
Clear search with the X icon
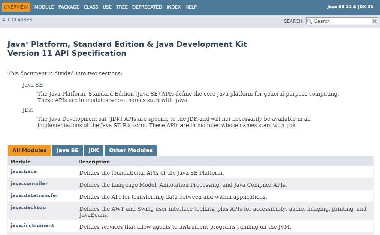(374, 21)
